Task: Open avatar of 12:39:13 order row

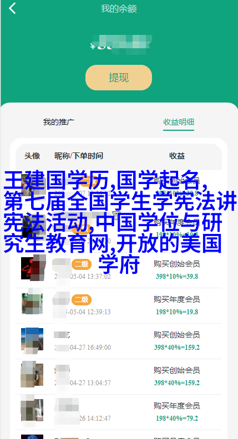Action: click(x=32, y=304)
